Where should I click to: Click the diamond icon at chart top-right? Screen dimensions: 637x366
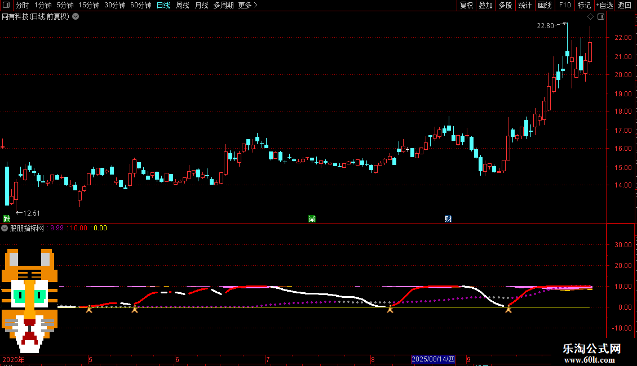point(591,17)
